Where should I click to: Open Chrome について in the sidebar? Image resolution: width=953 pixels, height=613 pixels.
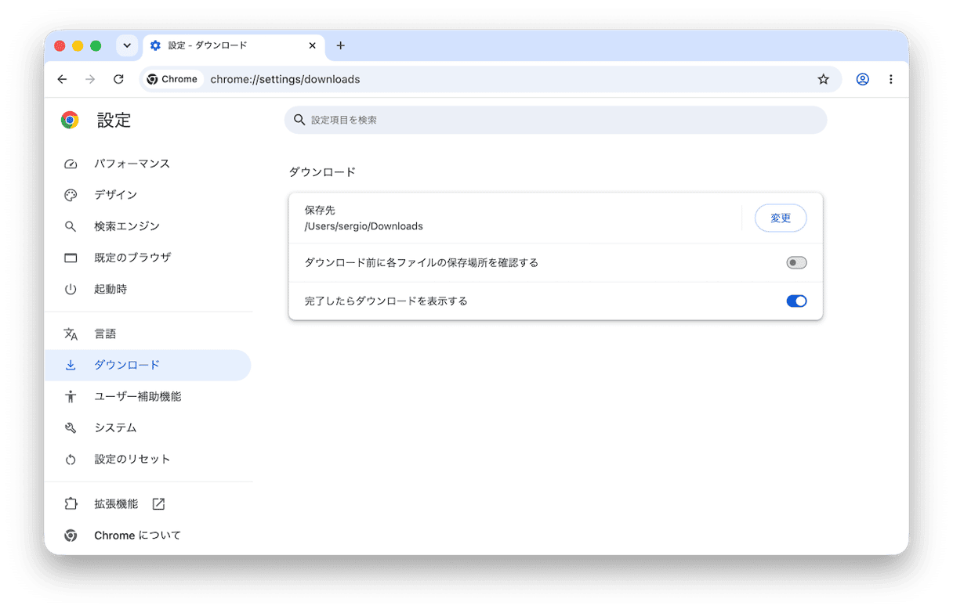click(x=147, y=535)
